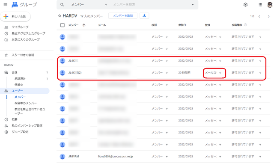Expand the advanced search options arrow

tap(193, 5)
